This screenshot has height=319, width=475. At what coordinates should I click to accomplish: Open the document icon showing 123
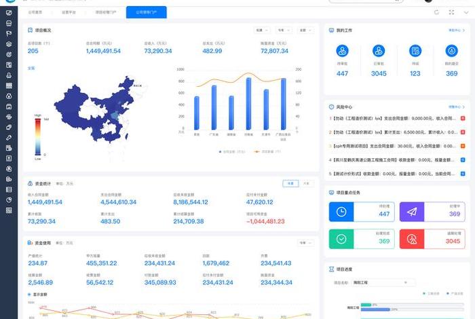tap(415, 51)
